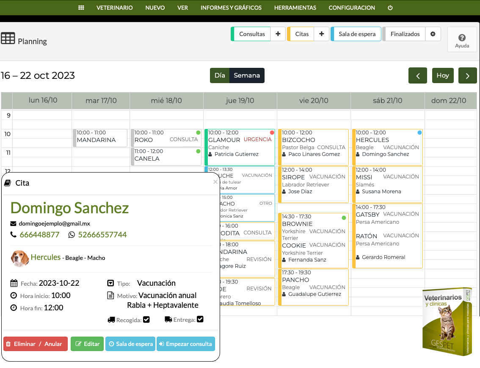Uncheck the Entrega checkbox

coord(200,319)
